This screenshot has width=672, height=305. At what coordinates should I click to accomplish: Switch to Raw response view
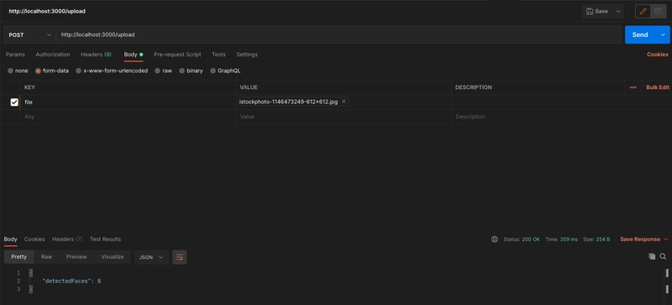coord(46,256)
